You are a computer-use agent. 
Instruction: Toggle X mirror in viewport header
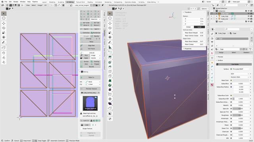coord(191,9)
